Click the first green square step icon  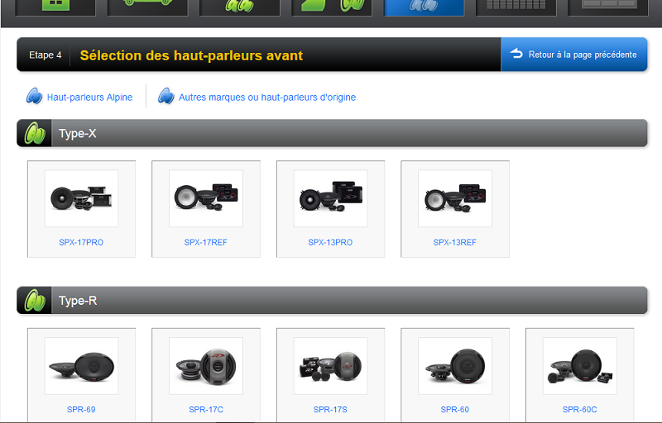click(56, 7)
